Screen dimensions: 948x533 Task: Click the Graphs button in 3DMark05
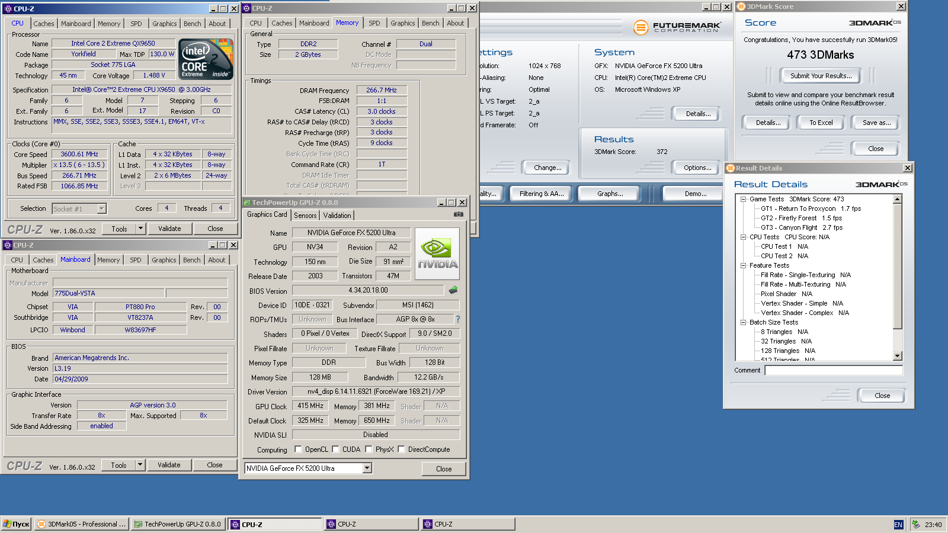pyautogui.click(x=610, y=194)
